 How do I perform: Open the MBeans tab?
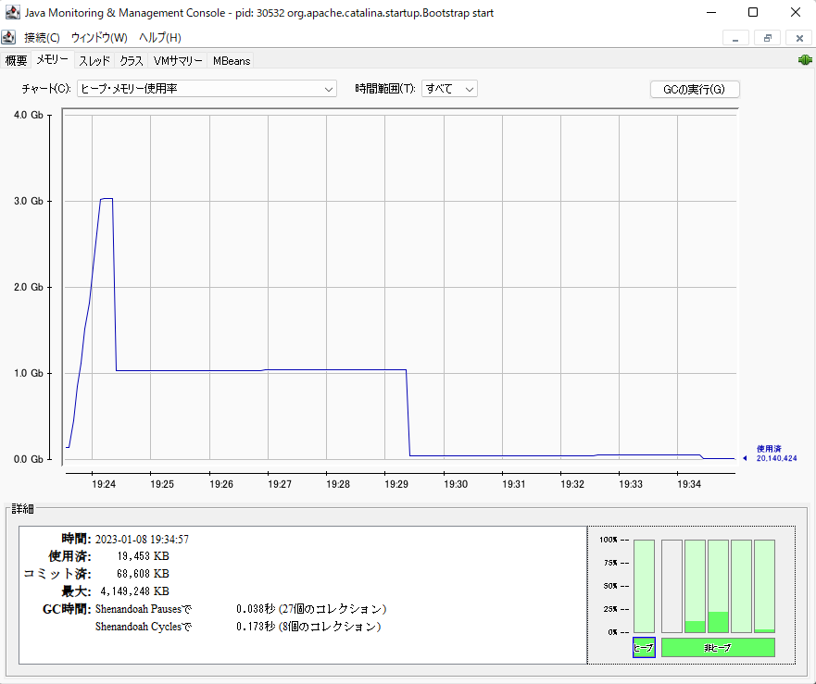click(231, 61)
